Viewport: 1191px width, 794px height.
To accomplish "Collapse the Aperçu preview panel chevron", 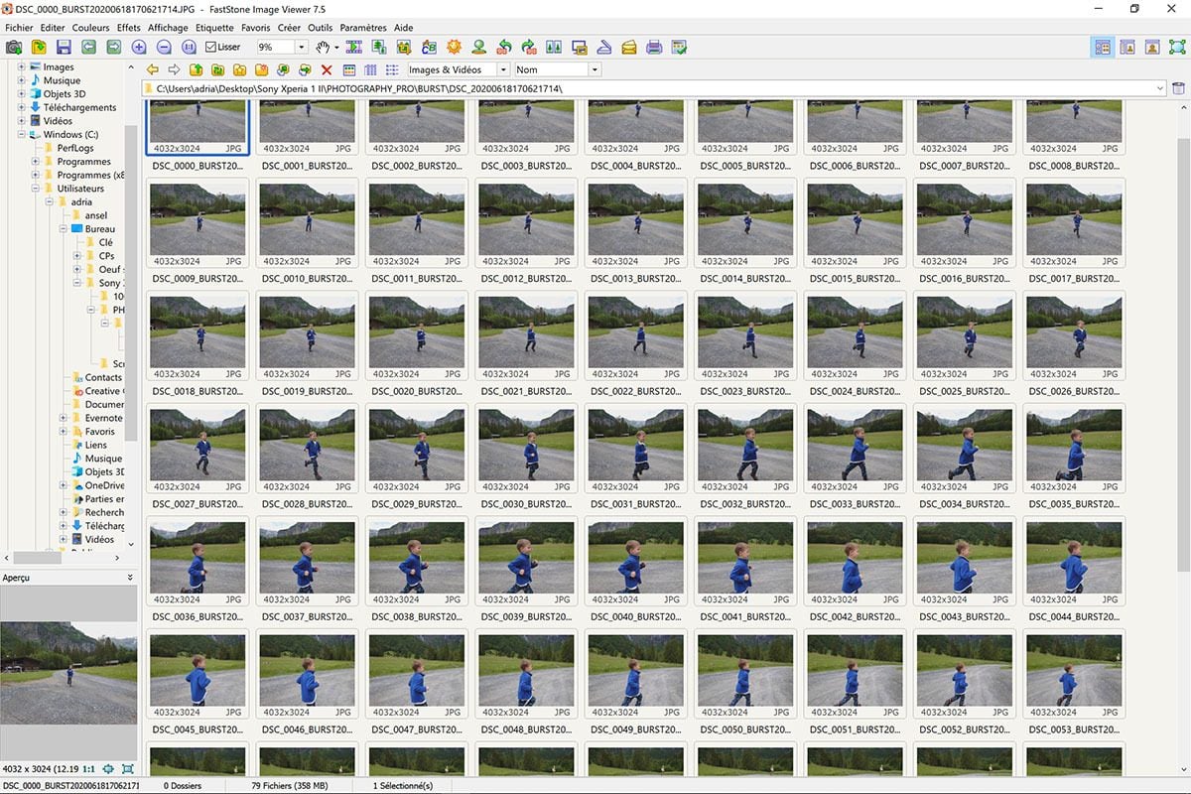I will point(130,577).
